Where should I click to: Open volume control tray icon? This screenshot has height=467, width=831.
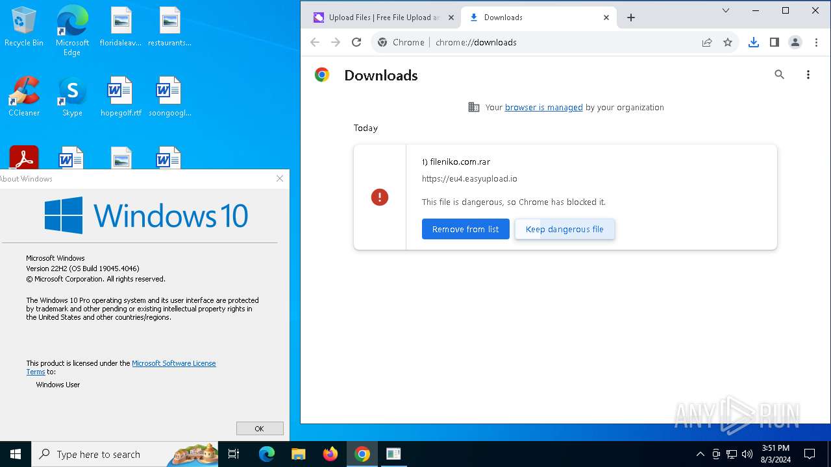click(747, 454)
